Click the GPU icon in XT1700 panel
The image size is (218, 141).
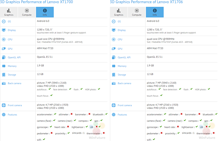click(x=4, y=49)
